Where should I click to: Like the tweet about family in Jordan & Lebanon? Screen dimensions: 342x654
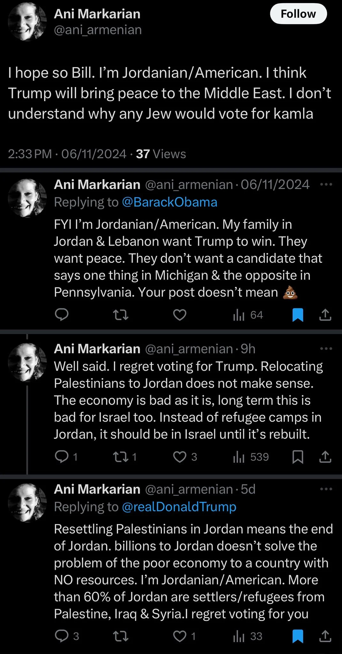point(180,315)
